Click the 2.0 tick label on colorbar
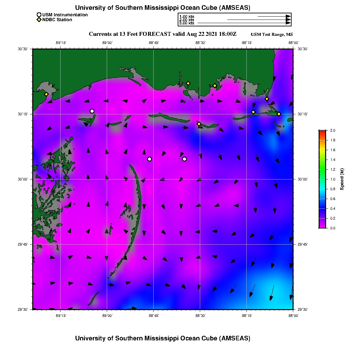358x342 pixels. pyautogui.click(x=333, y=130)
